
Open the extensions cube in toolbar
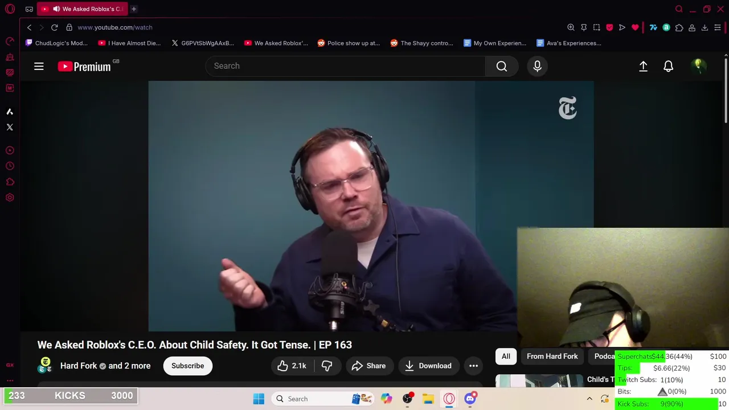tap(679, 27)
